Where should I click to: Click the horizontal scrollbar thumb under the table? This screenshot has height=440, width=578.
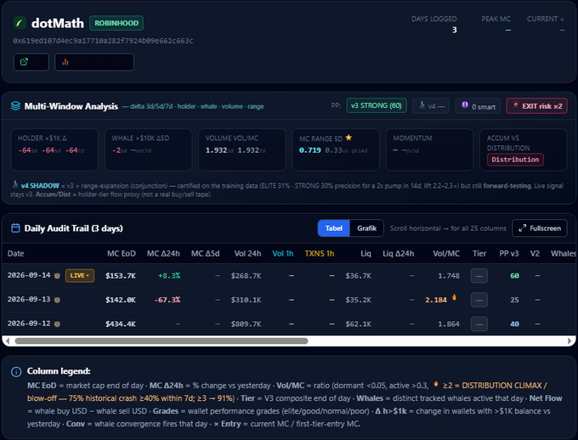[x=161, y=341]
